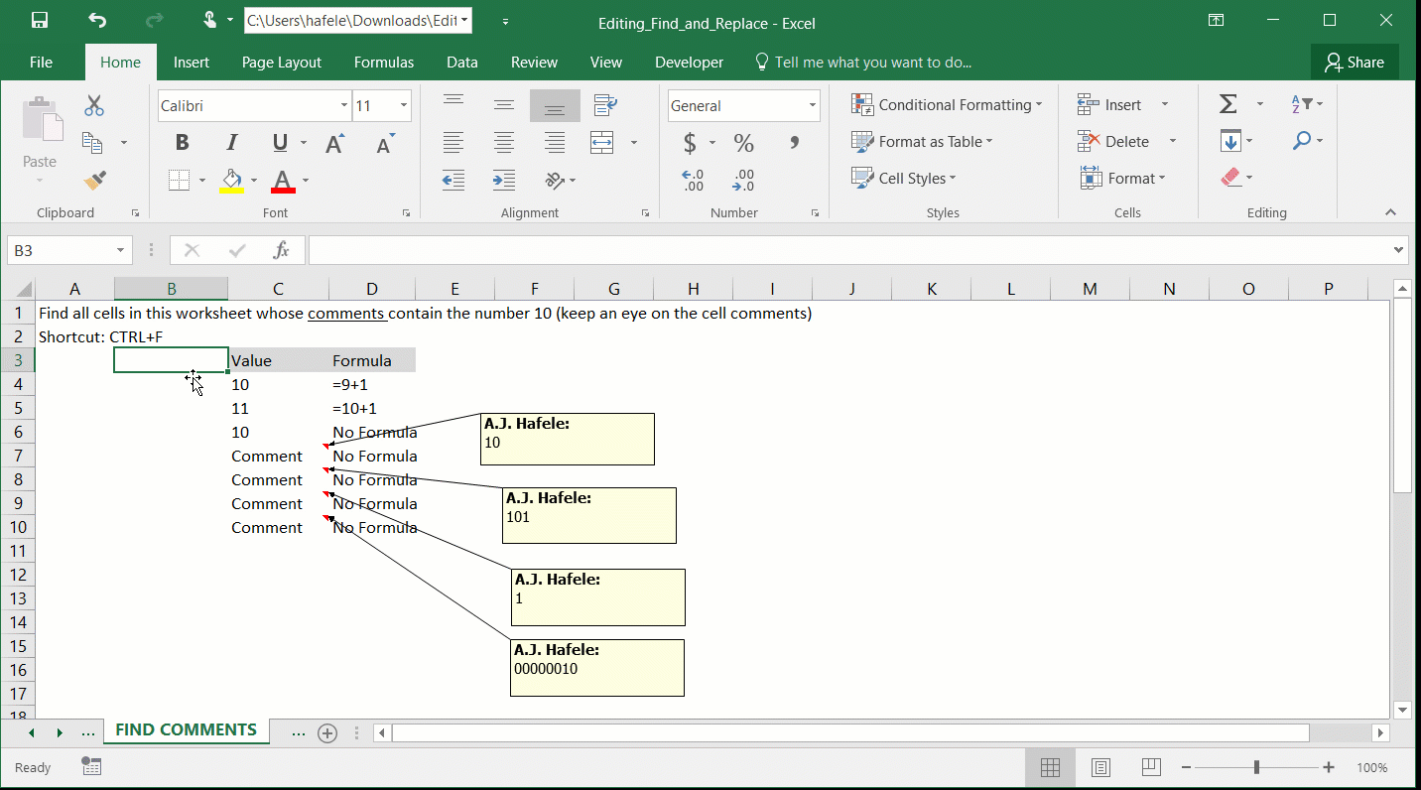Viewport: 1421px width, 790px height.
Task: Increase font size with large A icon
Action: click(x=335, y=143)
